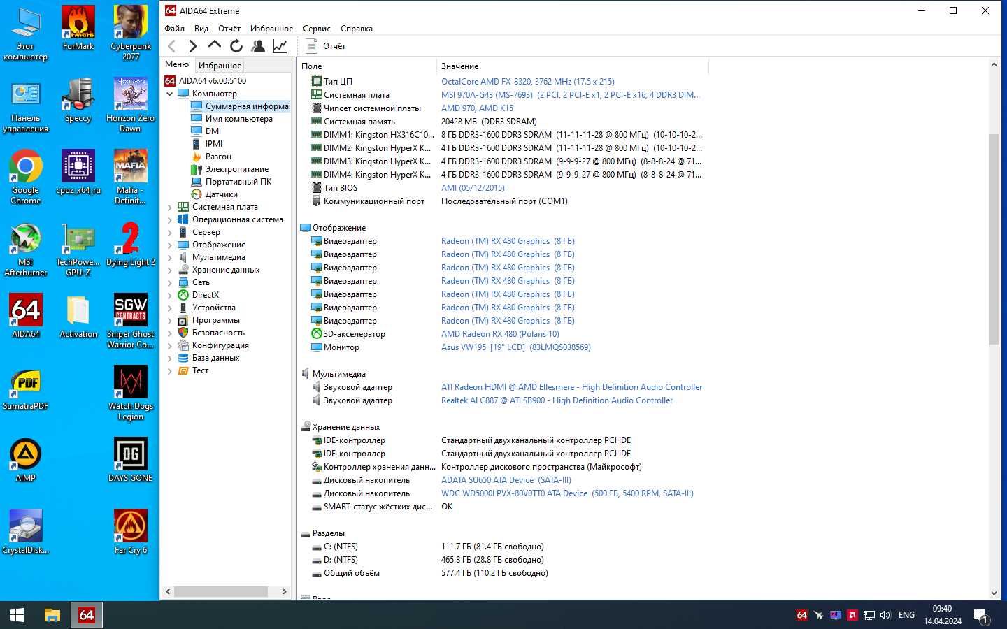Open the ADATA SU650 ATA Device link
The height and width of the screenshot is (629, 1007).
click(506, 480)
